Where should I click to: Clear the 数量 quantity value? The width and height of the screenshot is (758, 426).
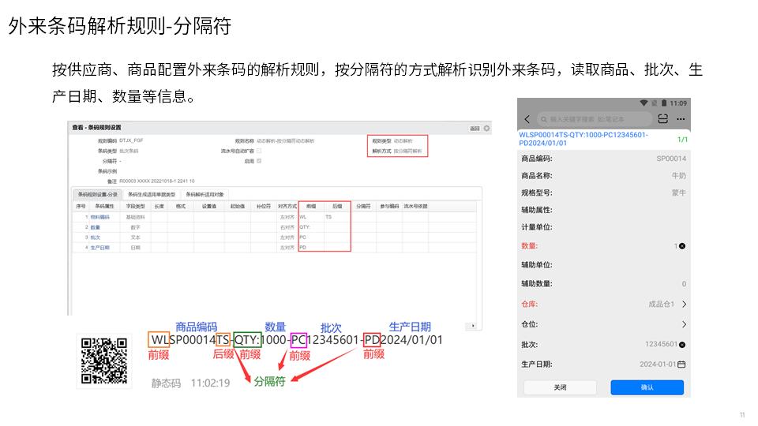[682, 246]
